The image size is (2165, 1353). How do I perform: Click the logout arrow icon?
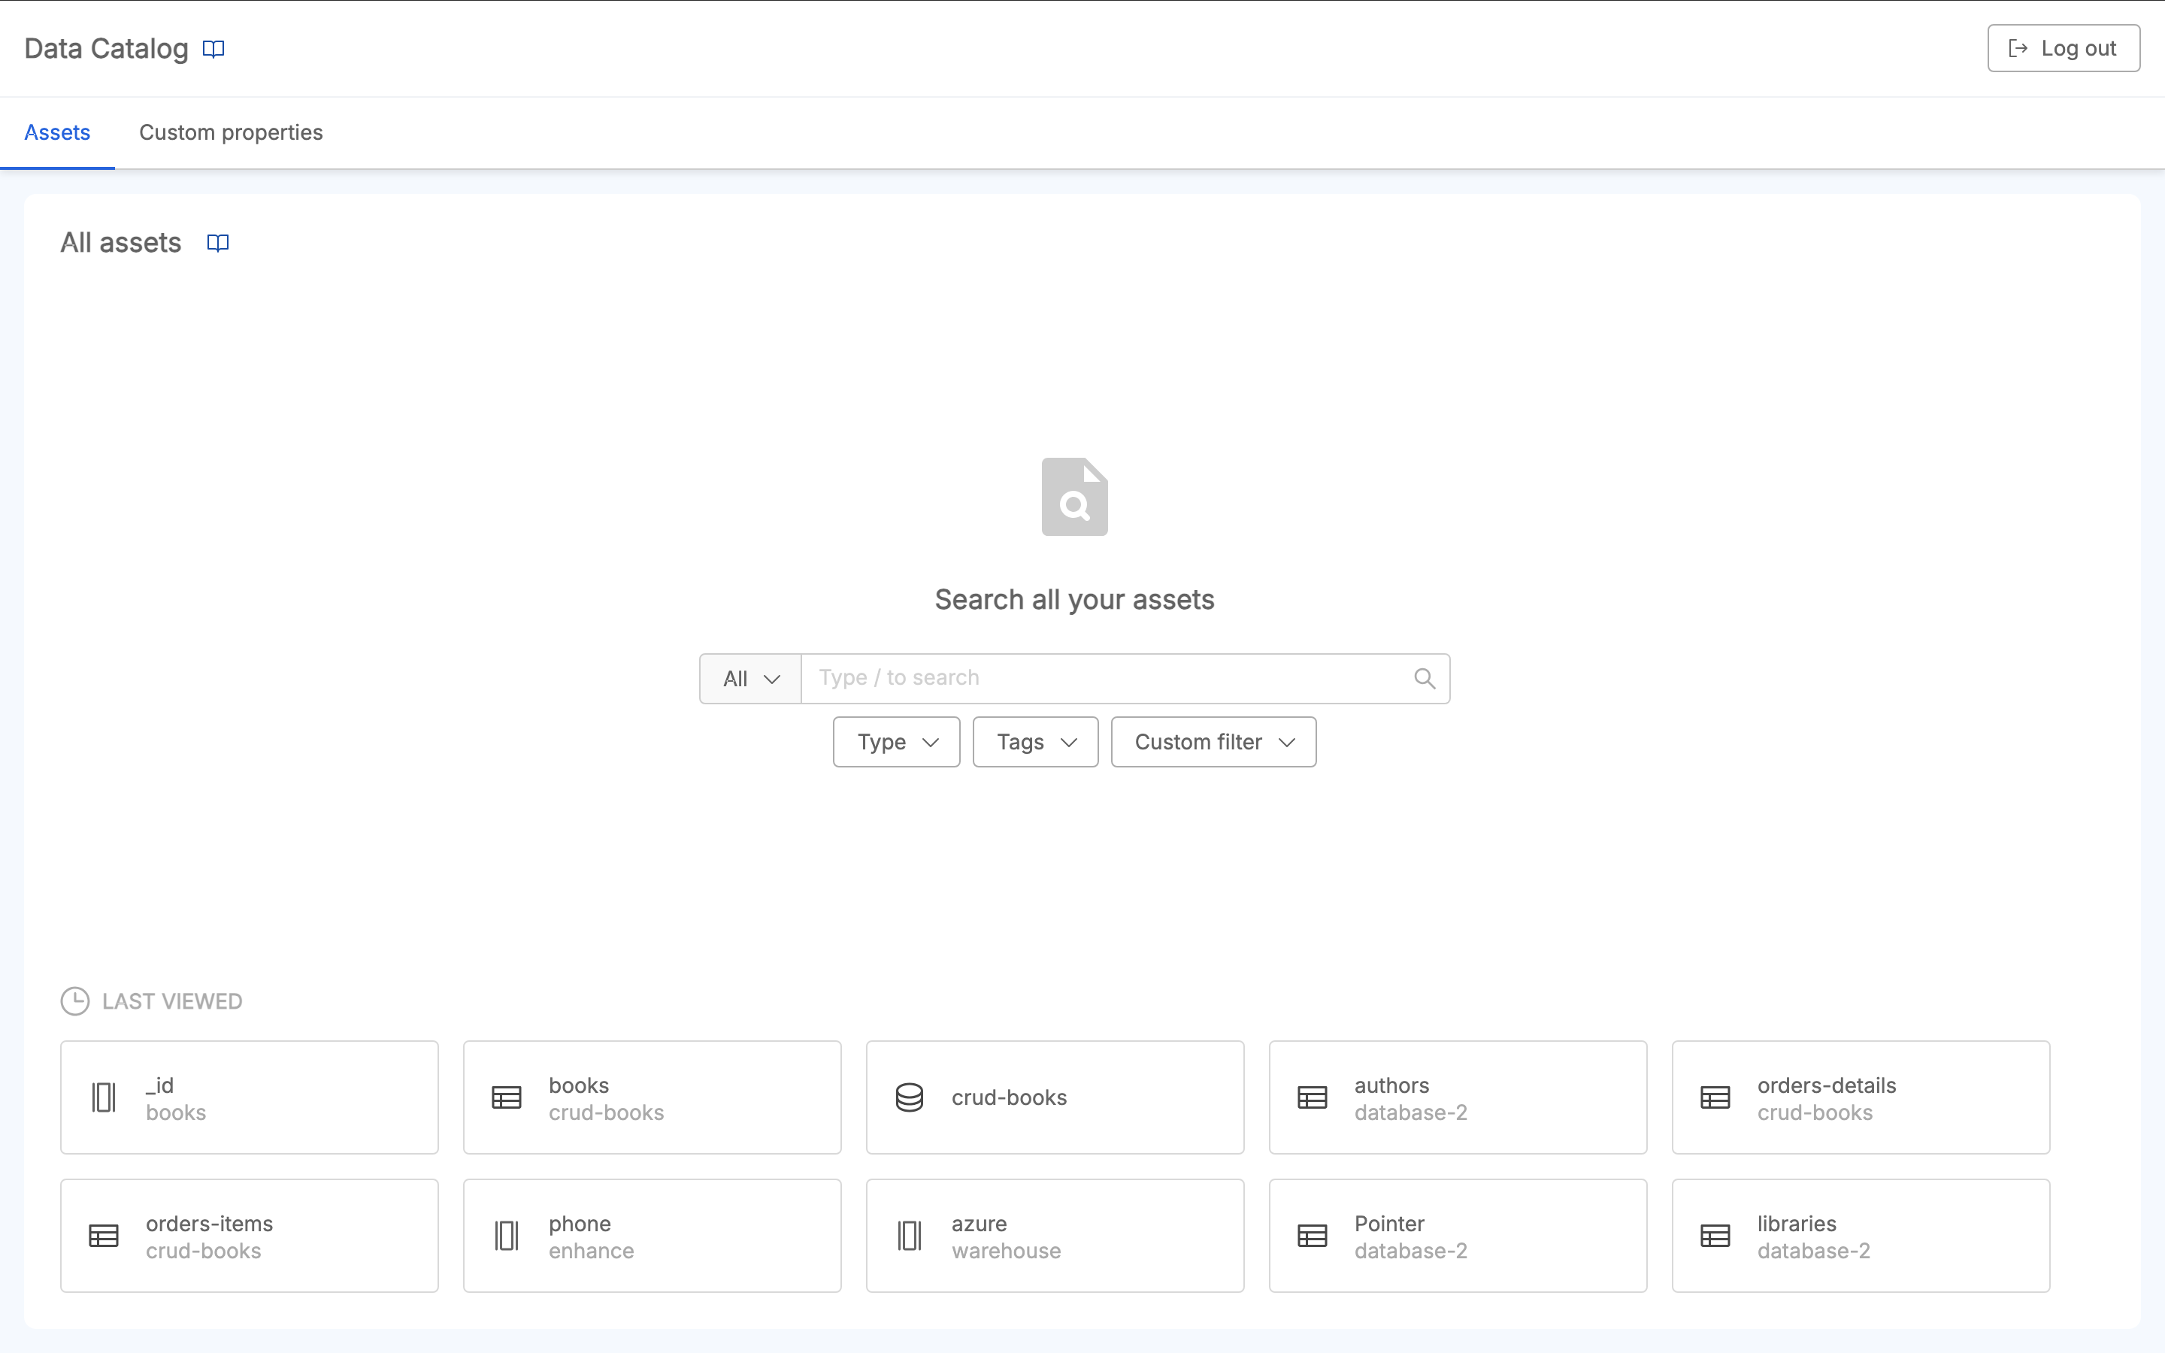click(x=2018, y=48)
